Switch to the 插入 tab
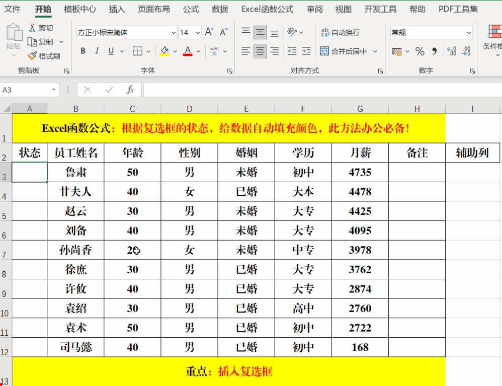This screenshot has width=502, height=386. tap(117, 9)
